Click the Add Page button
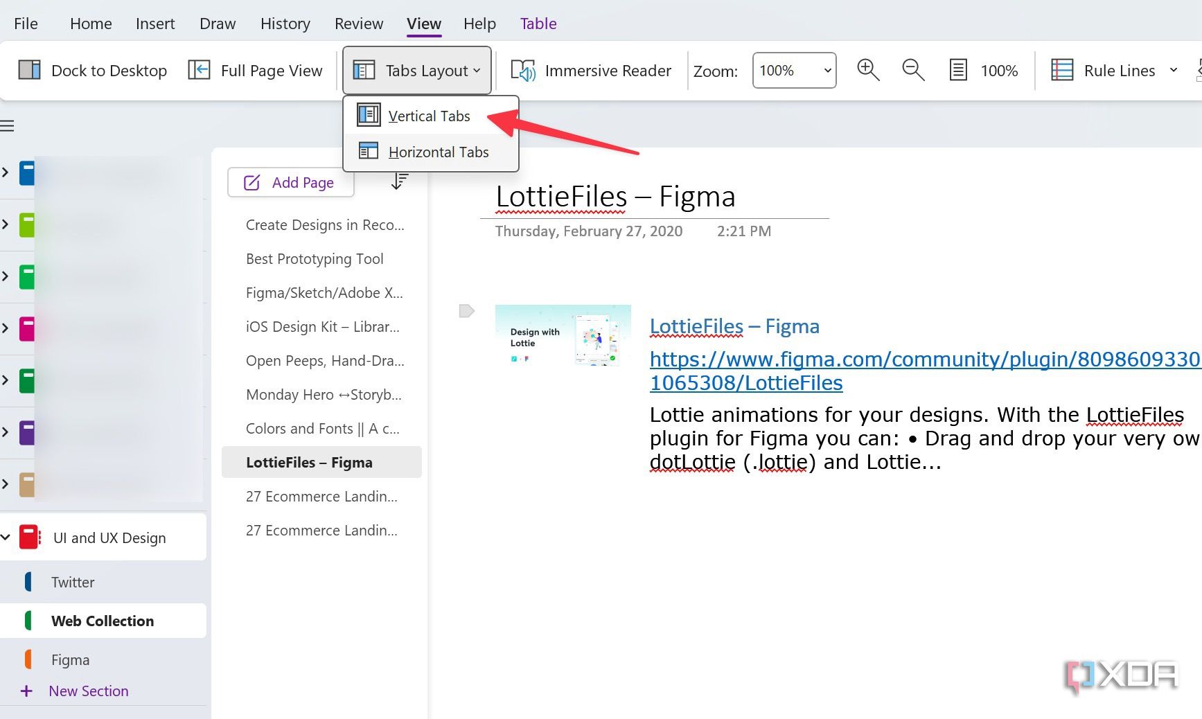 tap(290, 182)
